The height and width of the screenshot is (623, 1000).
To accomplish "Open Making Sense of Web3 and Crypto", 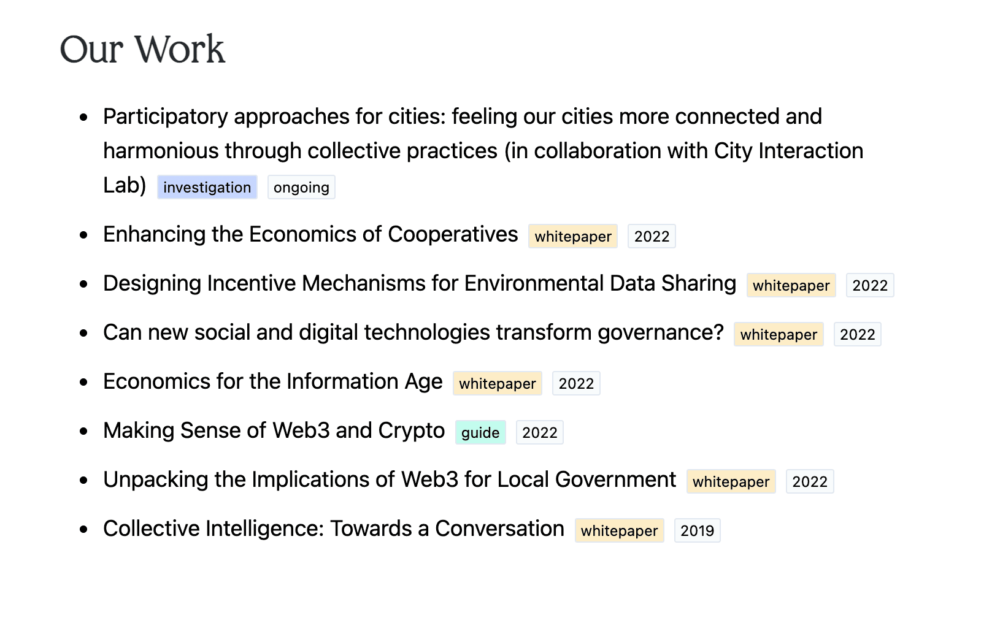I will [x=274, y=431].
